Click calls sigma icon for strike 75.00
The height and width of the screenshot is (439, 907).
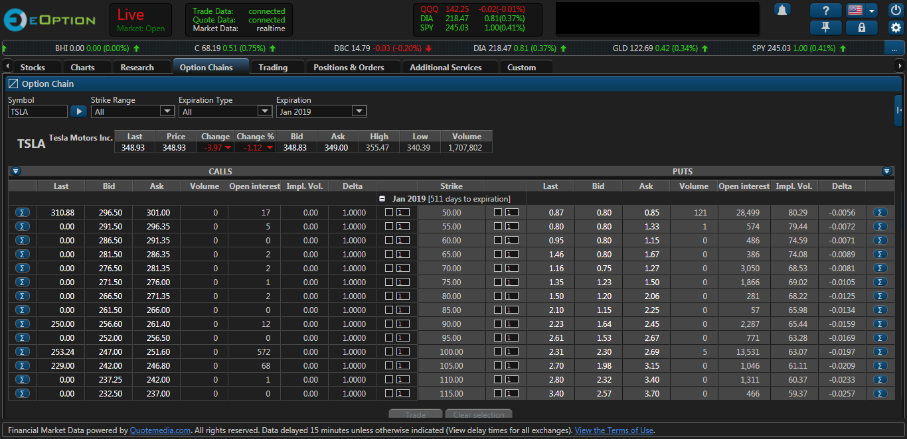[23, 282]
